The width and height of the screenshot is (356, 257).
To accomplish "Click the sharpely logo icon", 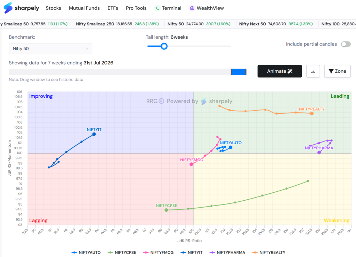I will 8,8.
